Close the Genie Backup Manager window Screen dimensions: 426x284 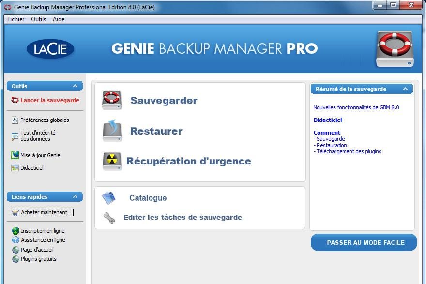411,5
